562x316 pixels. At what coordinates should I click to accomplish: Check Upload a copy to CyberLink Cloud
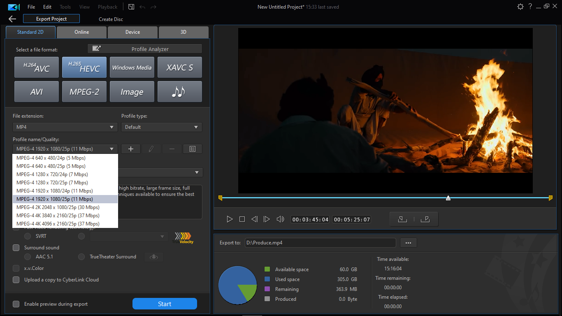[16, 280]
